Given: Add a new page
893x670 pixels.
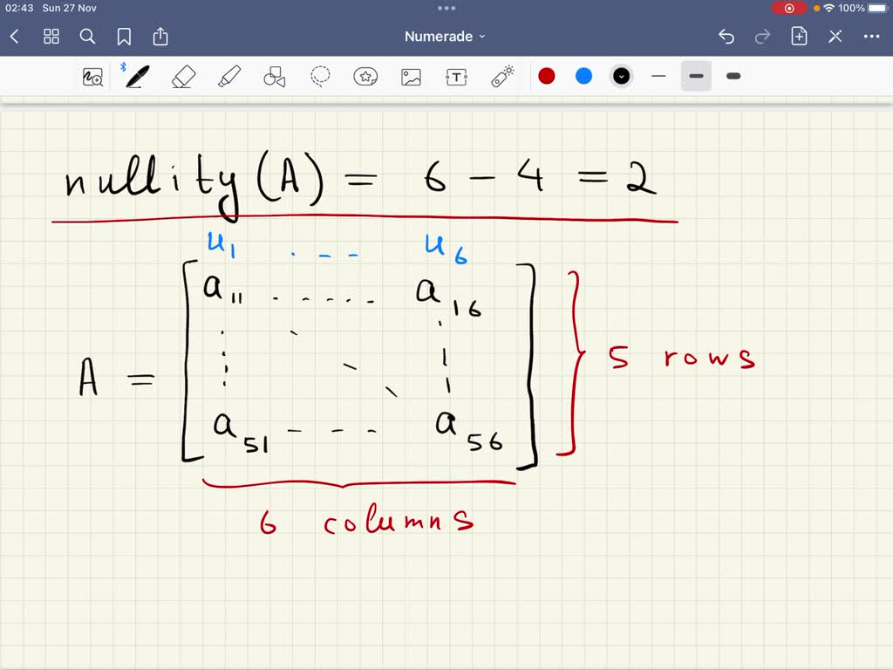Looking at the screenshot, I should (799, 37).
